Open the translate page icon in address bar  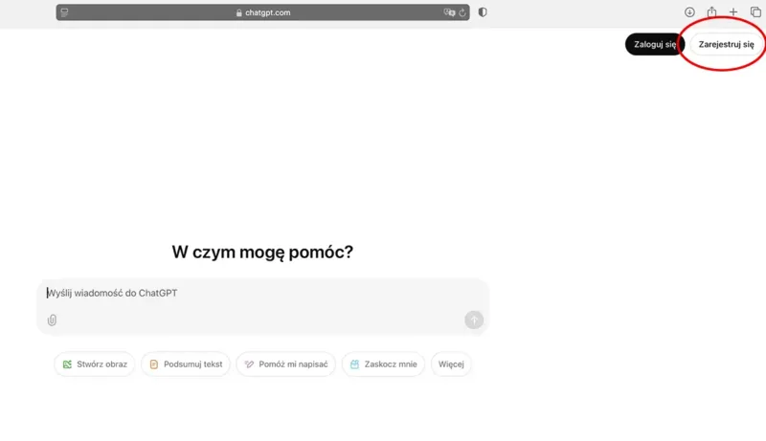coord(449,12)
